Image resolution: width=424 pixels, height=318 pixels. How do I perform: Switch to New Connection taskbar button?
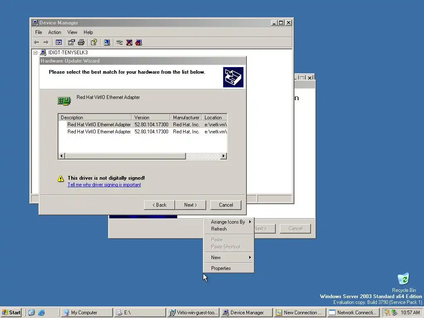(300, 313)
